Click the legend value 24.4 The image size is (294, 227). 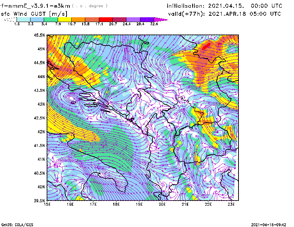click(126, 24)
